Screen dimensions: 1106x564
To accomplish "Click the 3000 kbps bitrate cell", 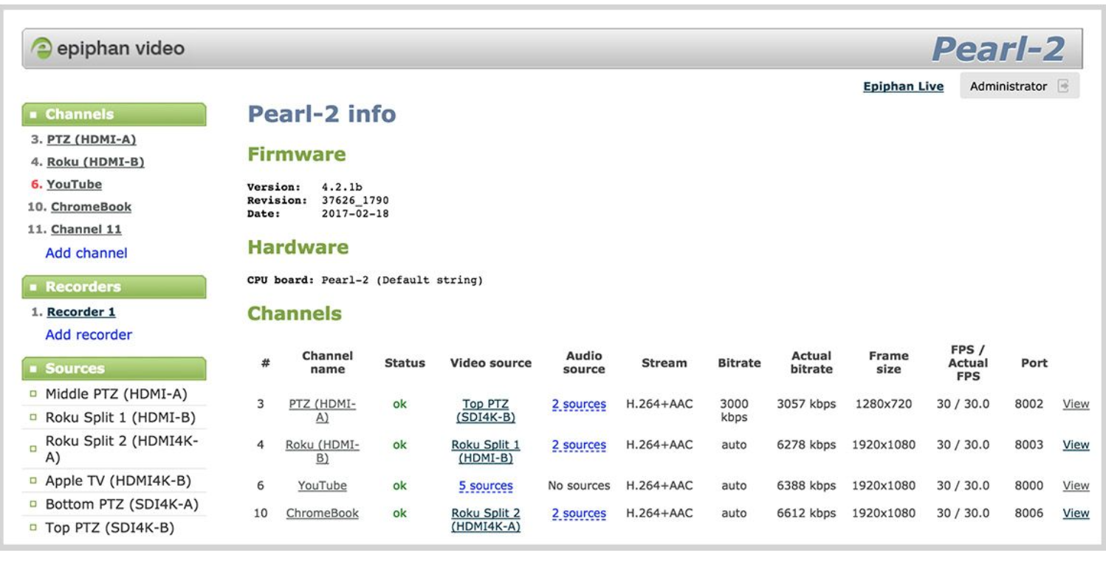I will click(x=734, y=410).
